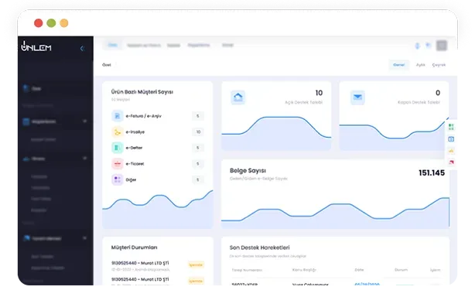Viewport: 475px width, 297px height.
Task: Select the e-İrsaliye row label
Action: tap(135, 132)
